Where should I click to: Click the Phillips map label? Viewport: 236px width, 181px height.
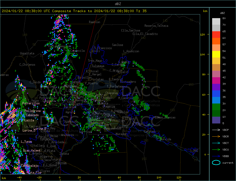[x=119, y=121]
